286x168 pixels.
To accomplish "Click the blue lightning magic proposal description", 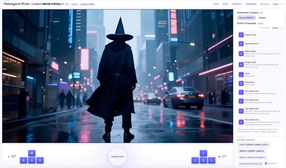I will point(262,112).
